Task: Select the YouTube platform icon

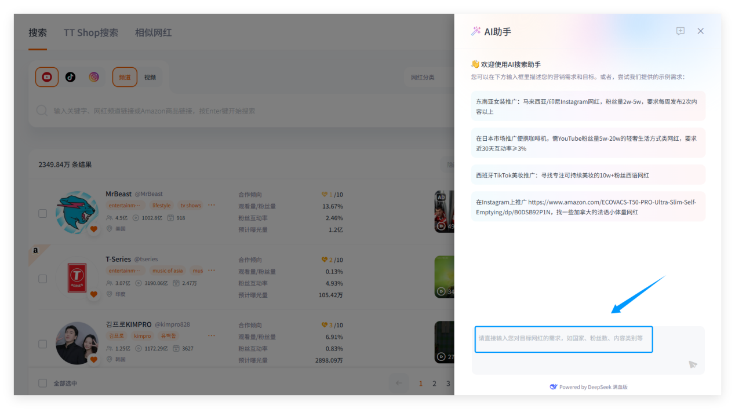Action: [x=47, y=77]
